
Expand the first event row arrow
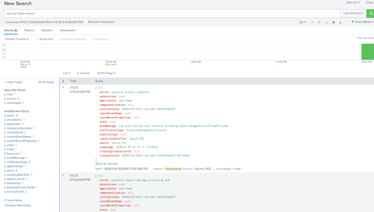(63, 88)
